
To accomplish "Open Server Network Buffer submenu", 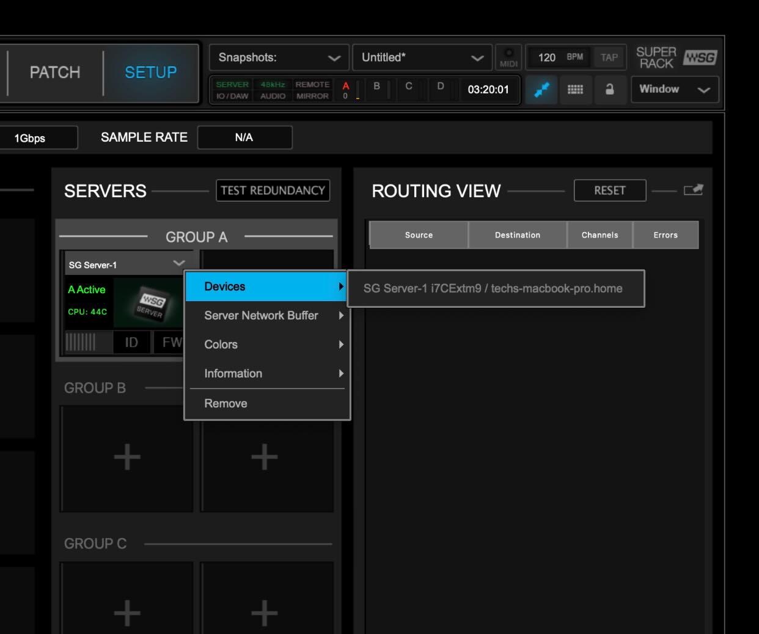I will click(267, 315).
